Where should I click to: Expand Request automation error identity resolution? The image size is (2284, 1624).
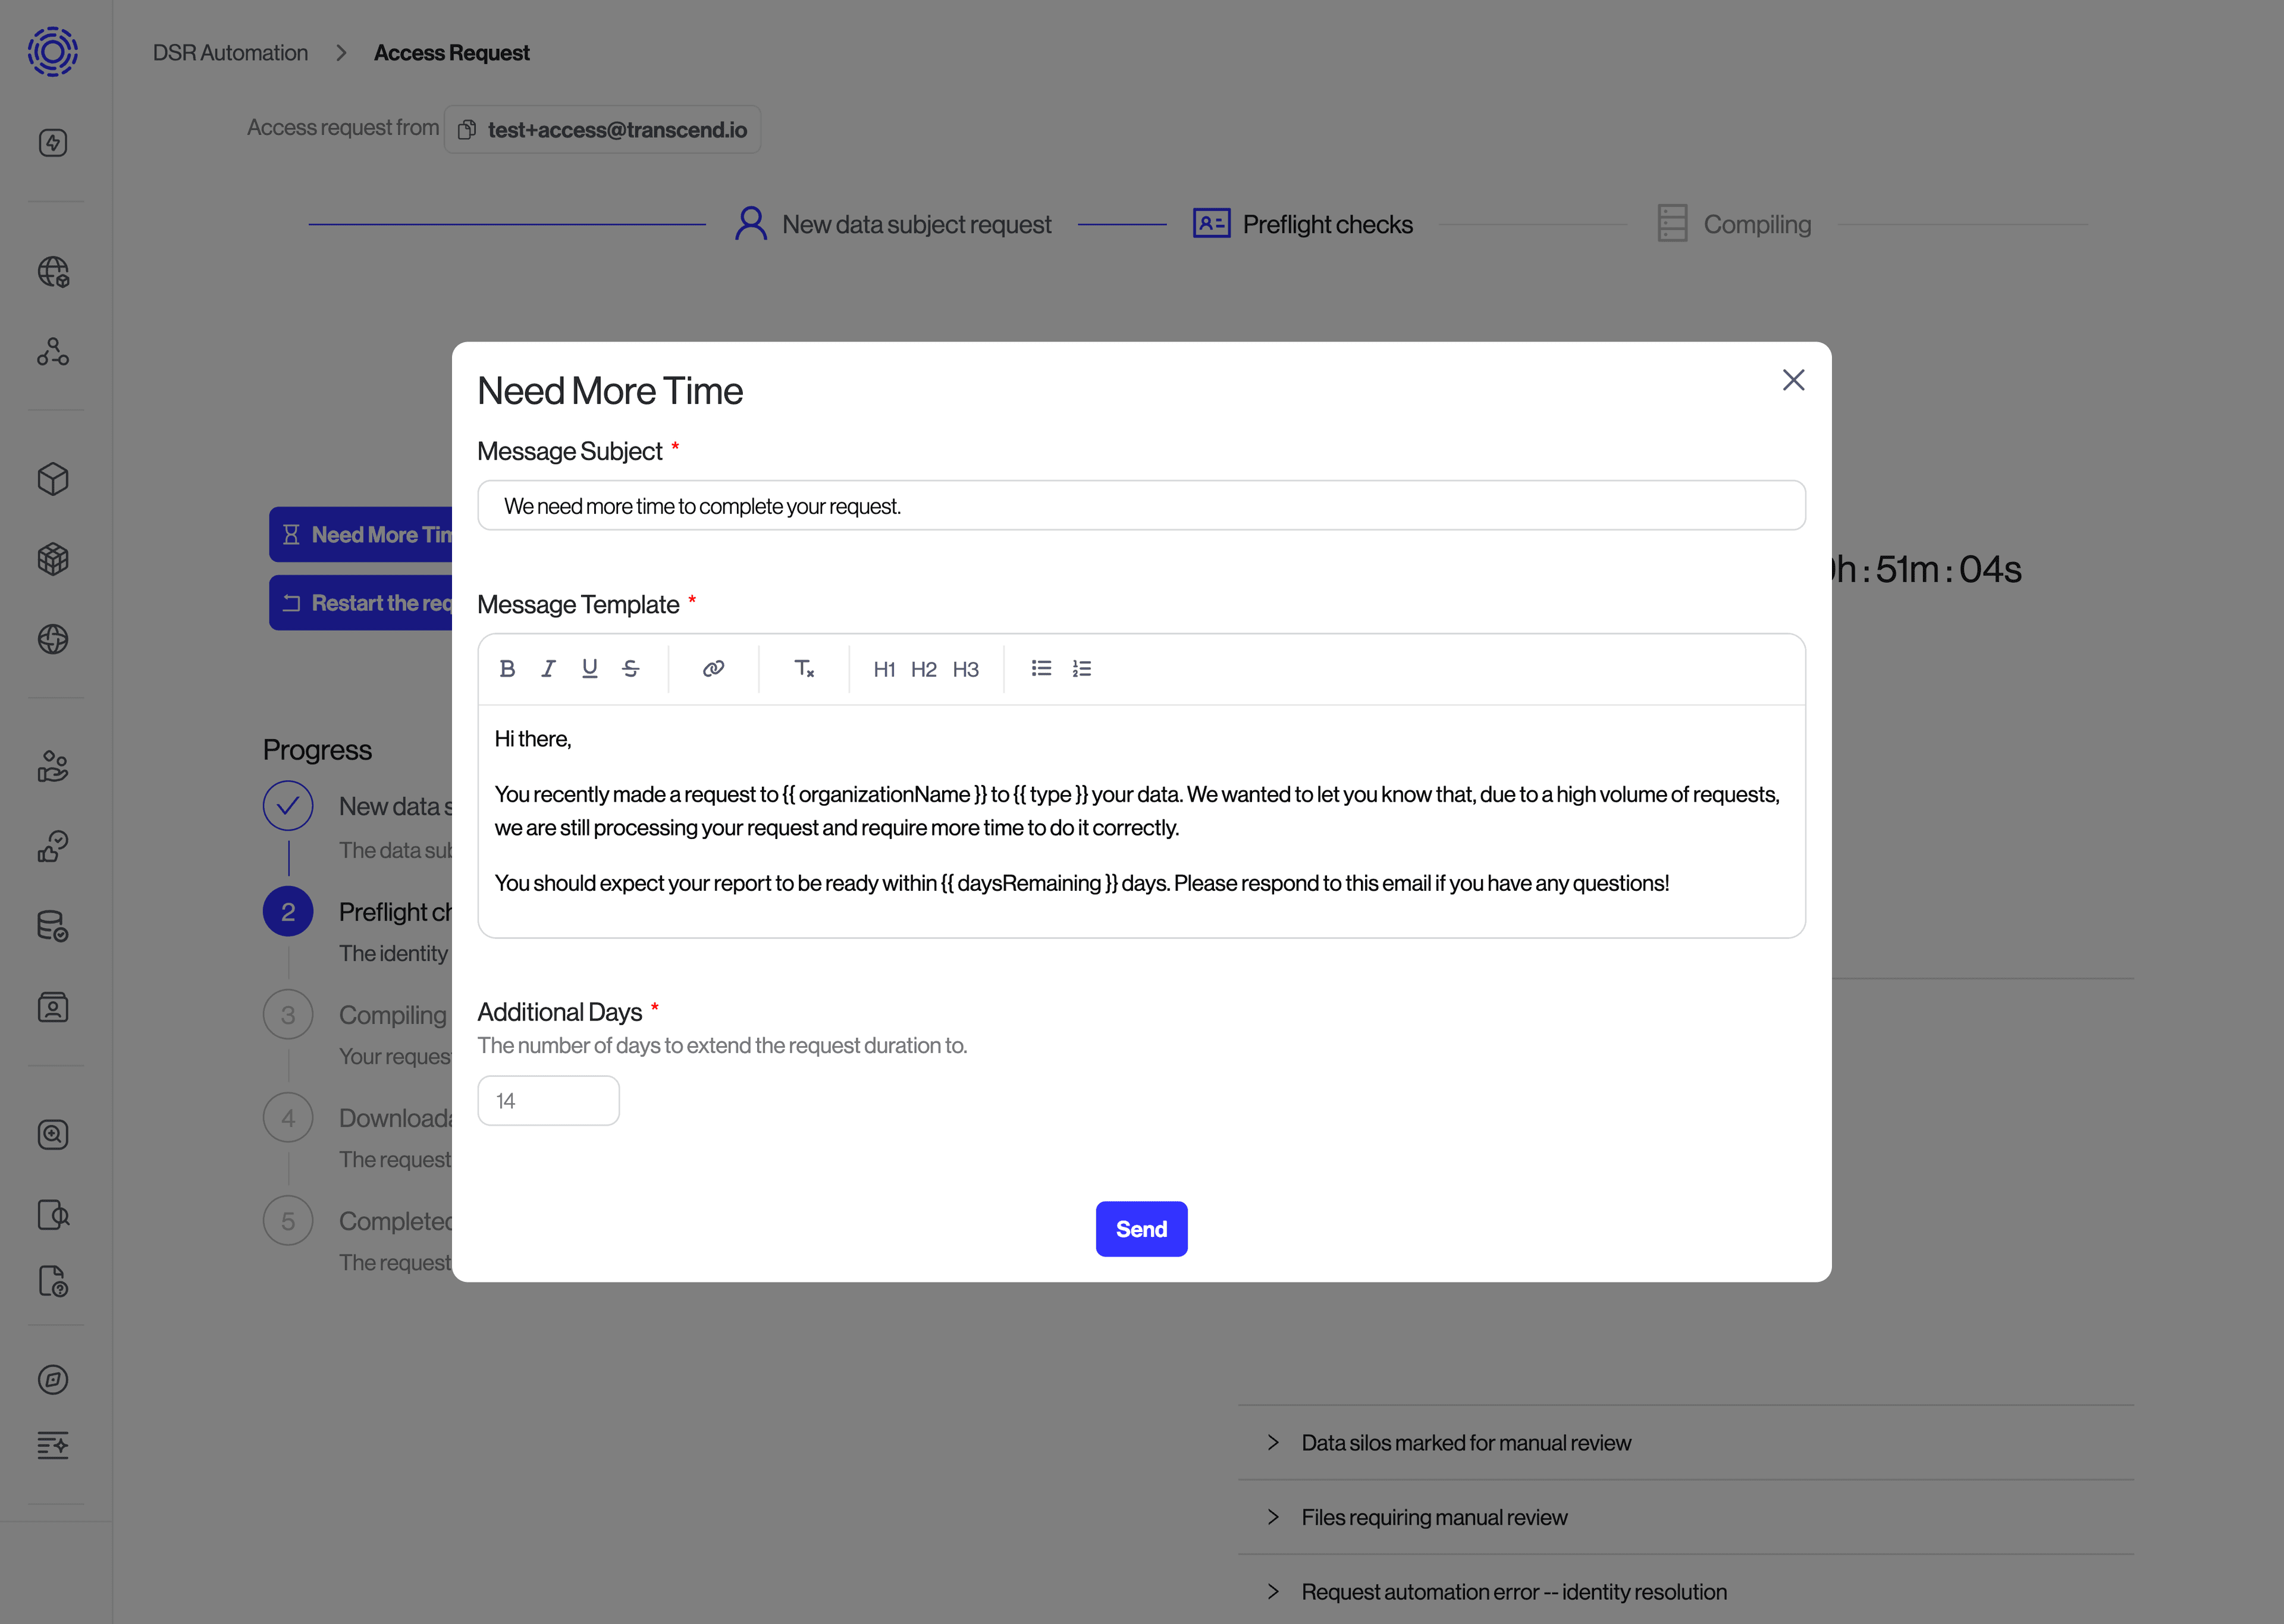pyautogui.click(x=1513, y=1592)
